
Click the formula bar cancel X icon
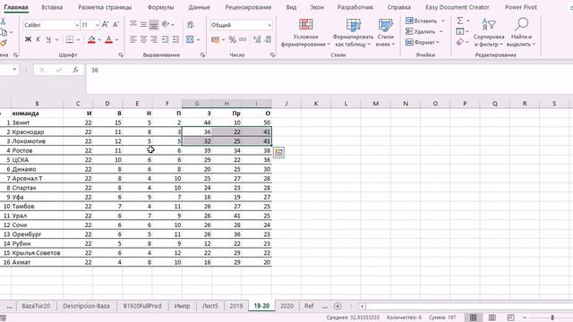tap(42, 70)
